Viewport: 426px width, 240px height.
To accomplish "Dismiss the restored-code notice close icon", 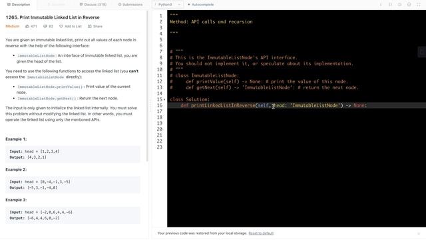I will tap(419, 233).
